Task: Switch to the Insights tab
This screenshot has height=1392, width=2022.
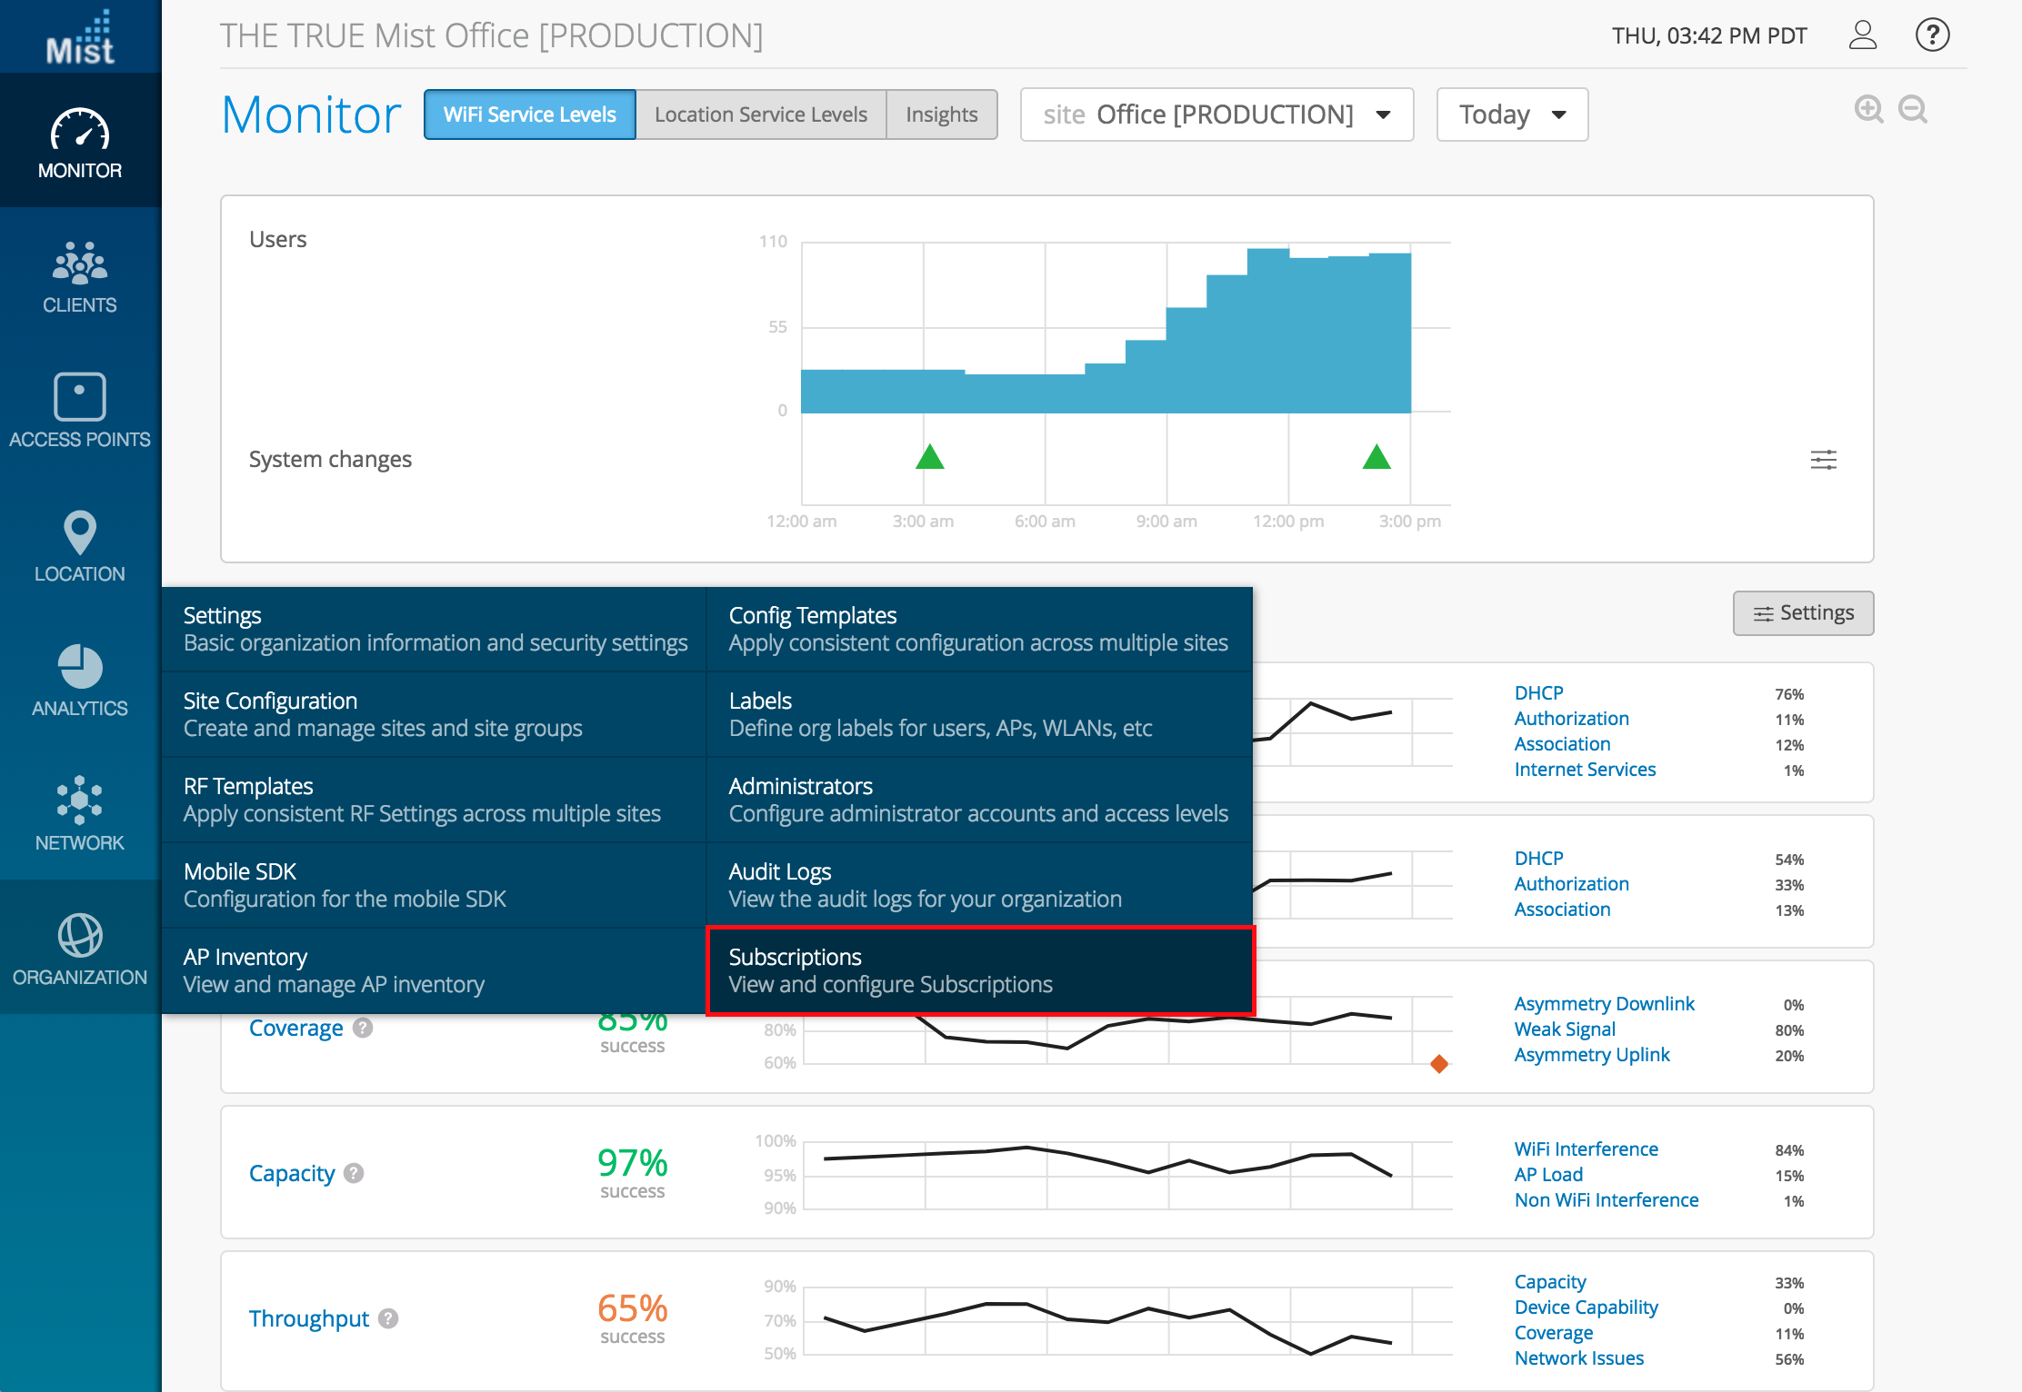Action: (x=941, y=114)
